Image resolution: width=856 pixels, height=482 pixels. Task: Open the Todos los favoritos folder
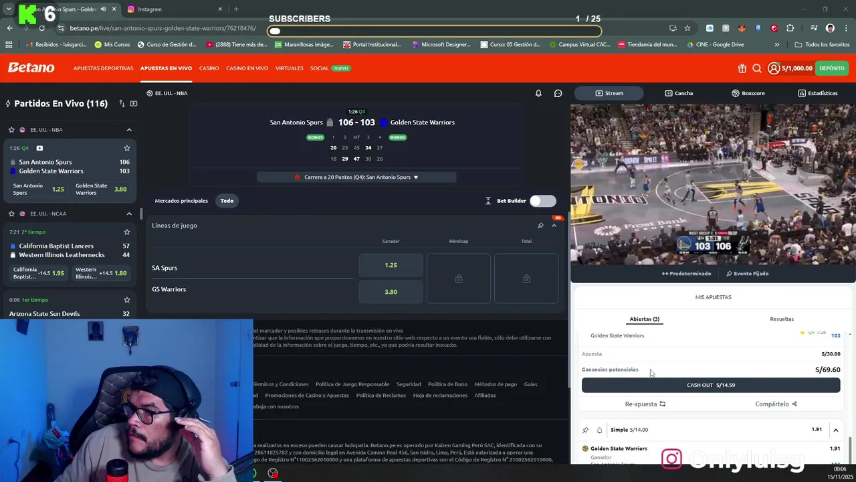pos(822,45)
